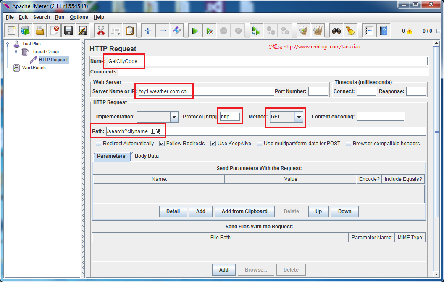
Task: Open the Help icon in toolbar
Action: point(383,31)
